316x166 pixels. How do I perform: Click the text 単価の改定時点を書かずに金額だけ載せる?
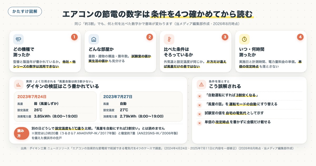pos(238,122)
